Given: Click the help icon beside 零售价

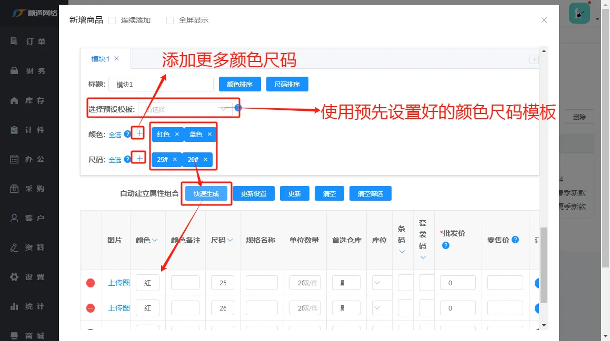Looking at the screenshot, I should [515, 240].
